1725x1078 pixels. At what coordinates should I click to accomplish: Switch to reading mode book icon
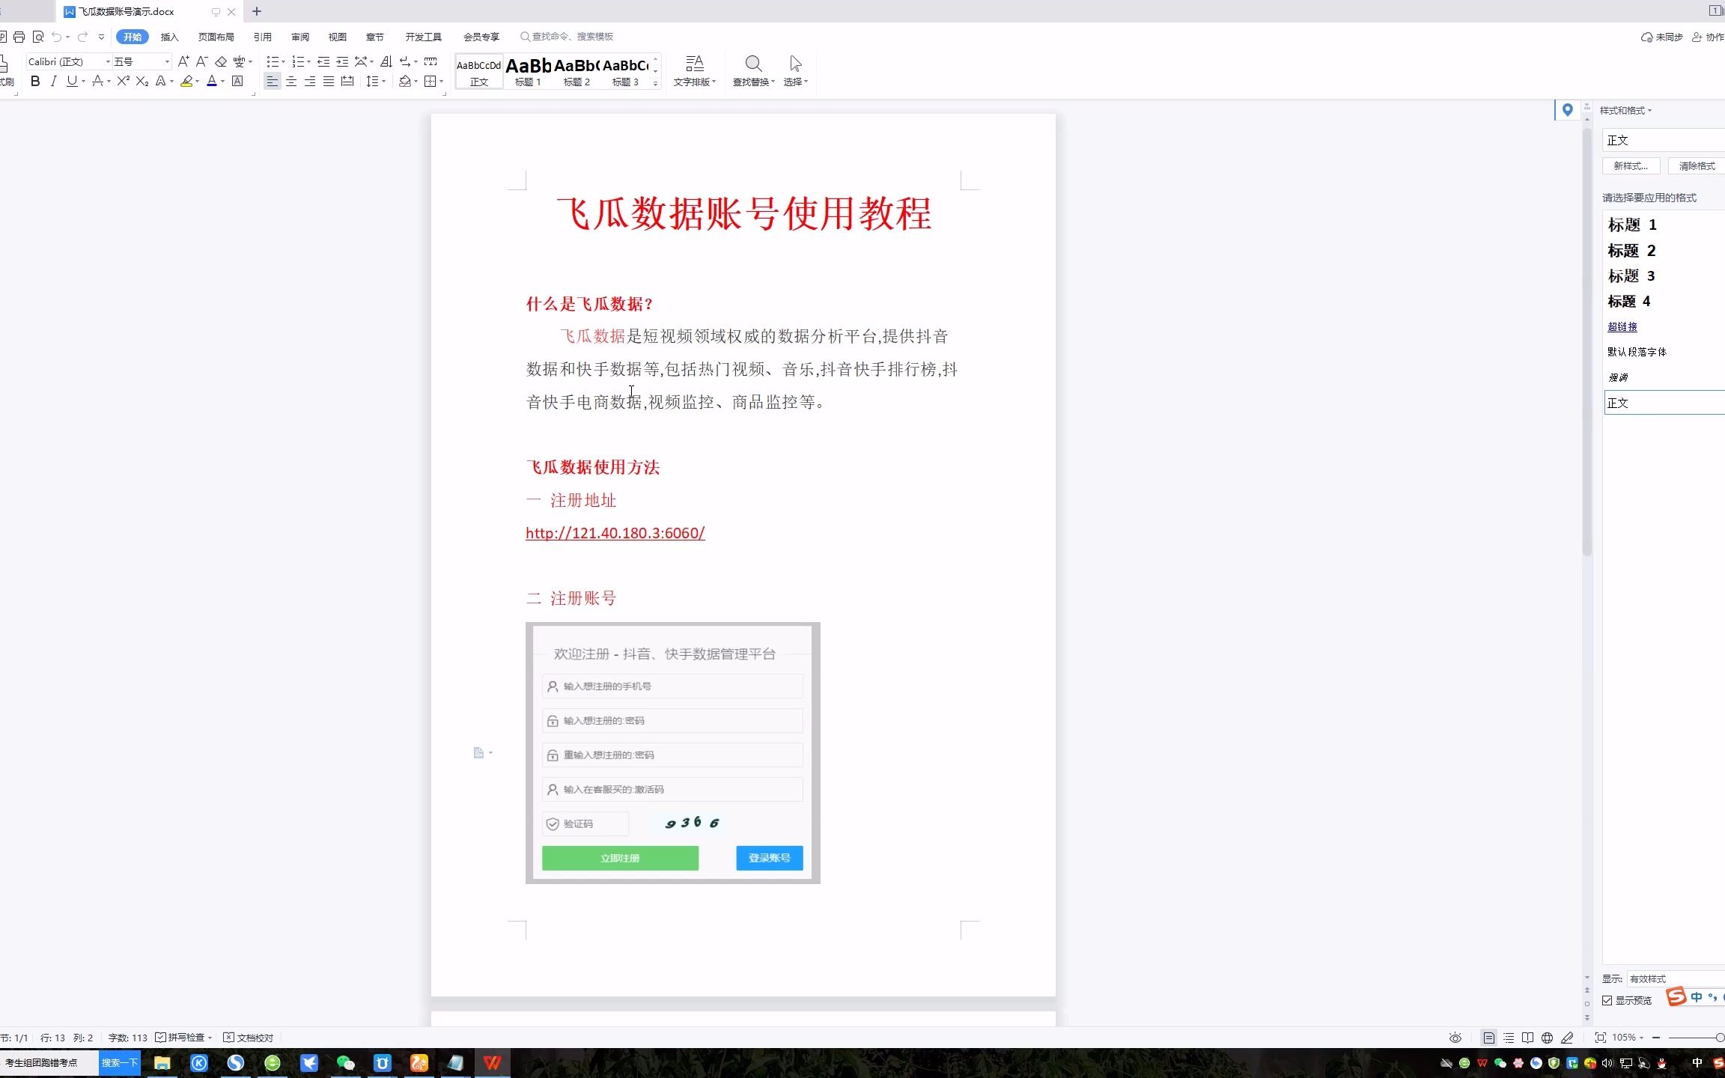(1528, 1038)
